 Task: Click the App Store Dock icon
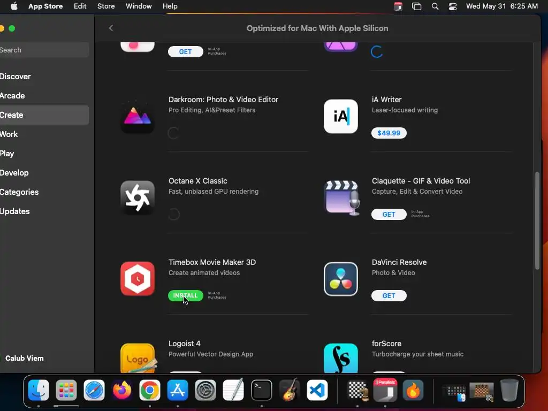coord(178,390)
